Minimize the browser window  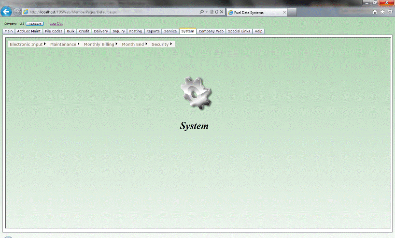click(367, 3)
